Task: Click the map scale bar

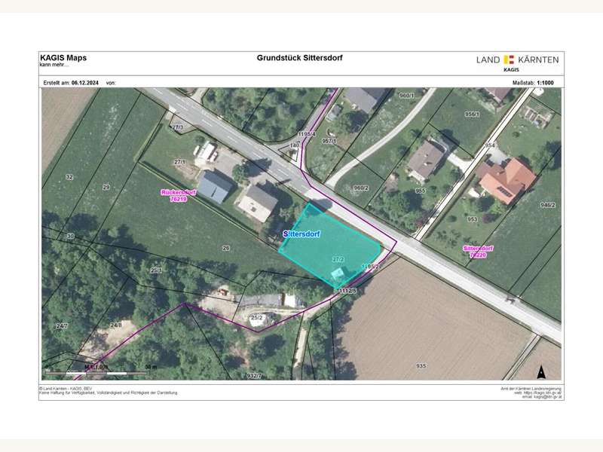Action: coord(96,371)
